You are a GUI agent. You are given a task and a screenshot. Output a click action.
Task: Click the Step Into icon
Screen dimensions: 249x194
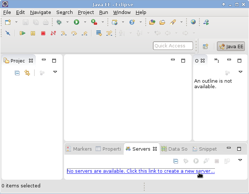(64, 33)
